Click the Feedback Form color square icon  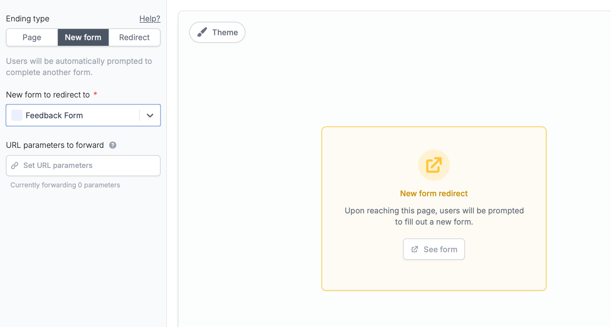click(x=17, y=115)
